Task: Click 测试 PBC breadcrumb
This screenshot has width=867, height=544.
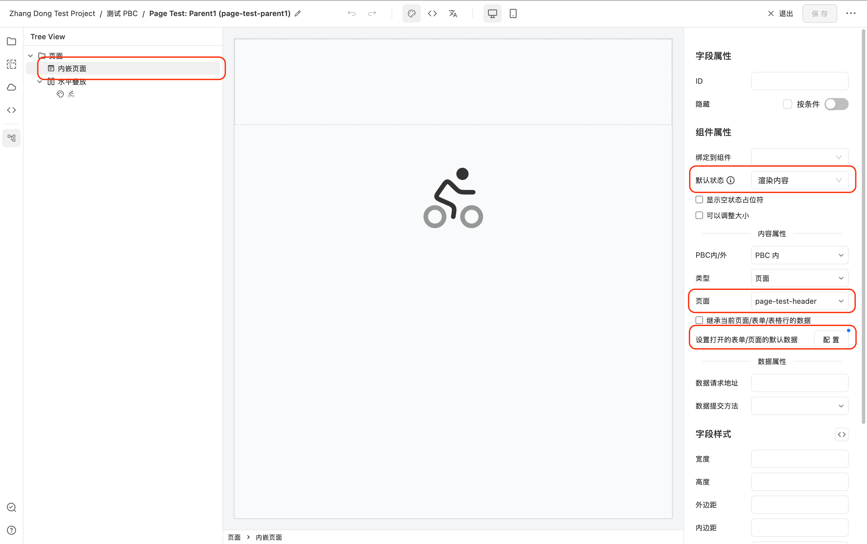Action: pyautogui.click(x=122, y=14)
